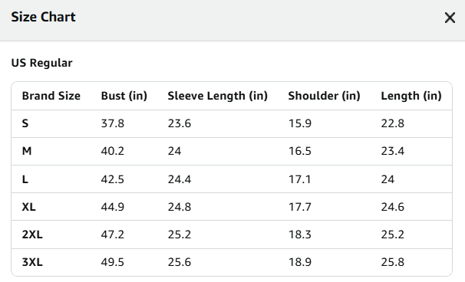Click the Length (in) column header
Image resolution: width=465 pixels, height=282 pixels.
coord(411,96)
